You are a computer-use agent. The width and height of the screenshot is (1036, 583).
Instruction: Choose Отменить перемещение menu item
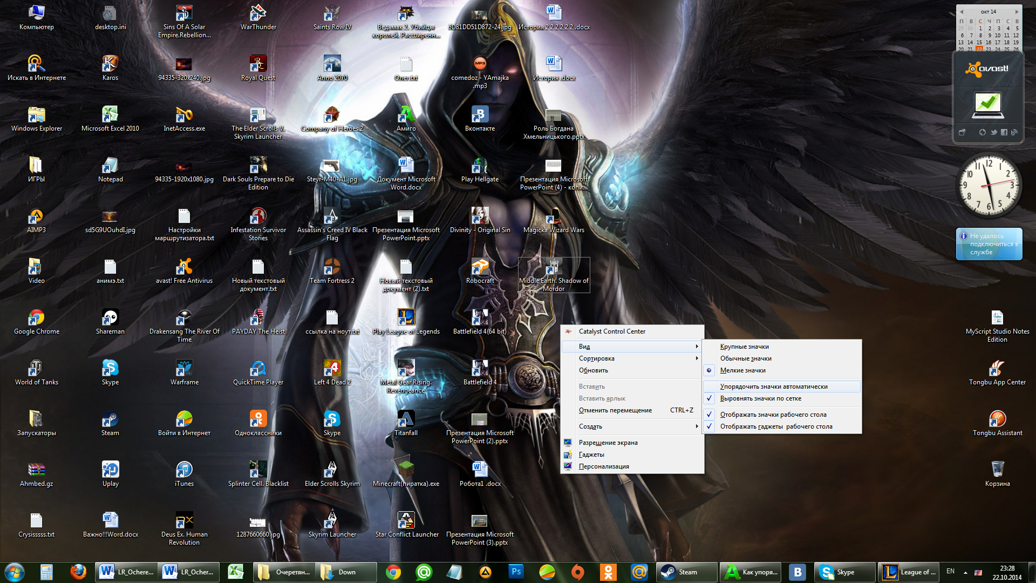632,410
